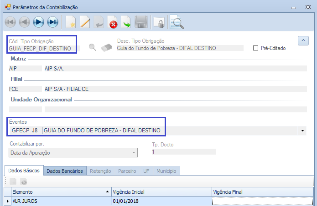Create a new record with star-page icon
Viewport: 317px width, 206px height.
pyautogui.click(x=71, y=22)
